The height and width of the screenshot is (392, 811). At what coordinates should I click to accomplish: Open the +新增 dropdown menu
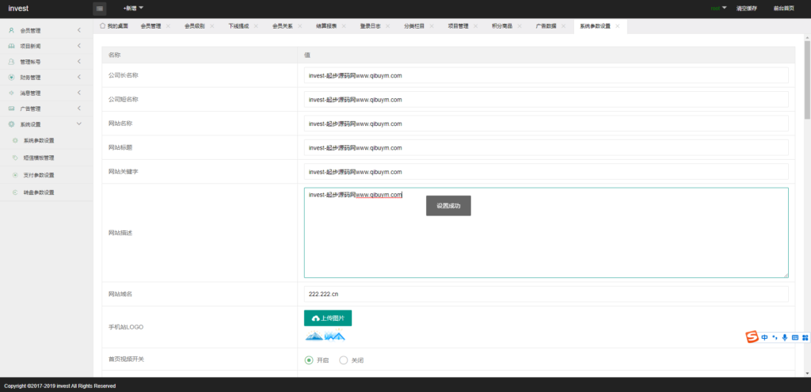(133, 8)
